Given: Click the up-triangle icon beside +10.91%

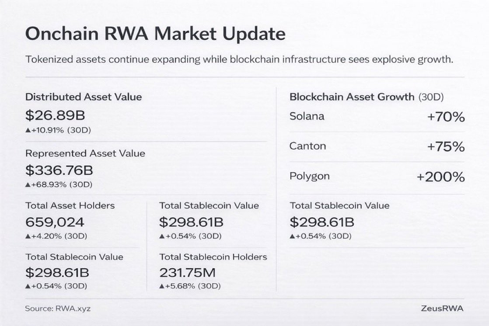Looking at the screenshot, I should (28, 130).
